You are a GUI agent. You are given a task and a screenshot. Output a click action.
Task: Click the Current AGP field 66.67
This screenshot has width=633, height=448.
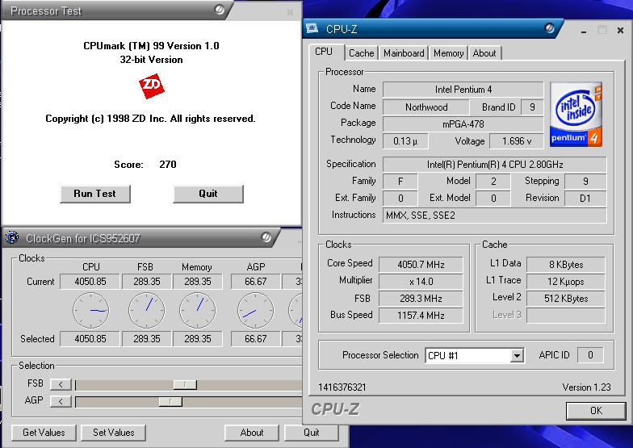point(255,281)
